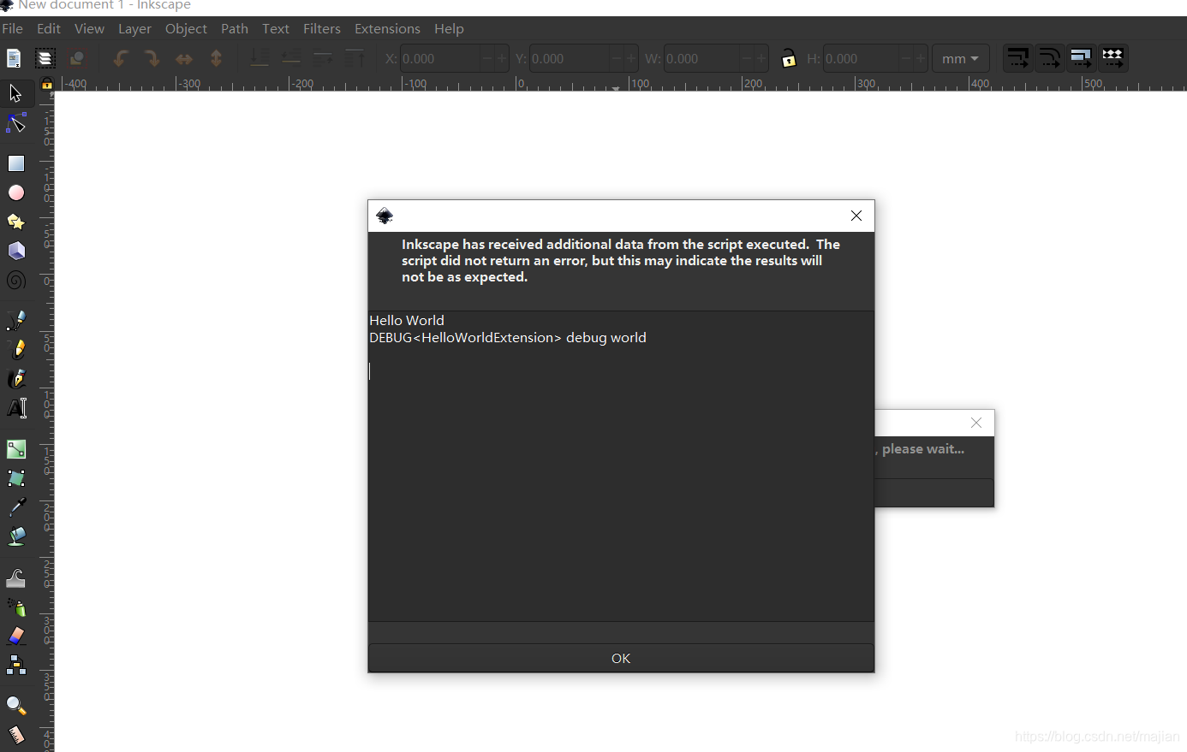
Task: Raise selection to top
Action: click(x=354, y=58)
